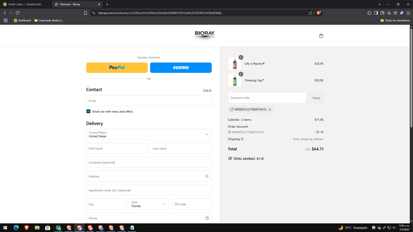This screenshot has height=232, width=413.
Task: Open the apps grid bookmark icon
Action: (x=6, y=20)
